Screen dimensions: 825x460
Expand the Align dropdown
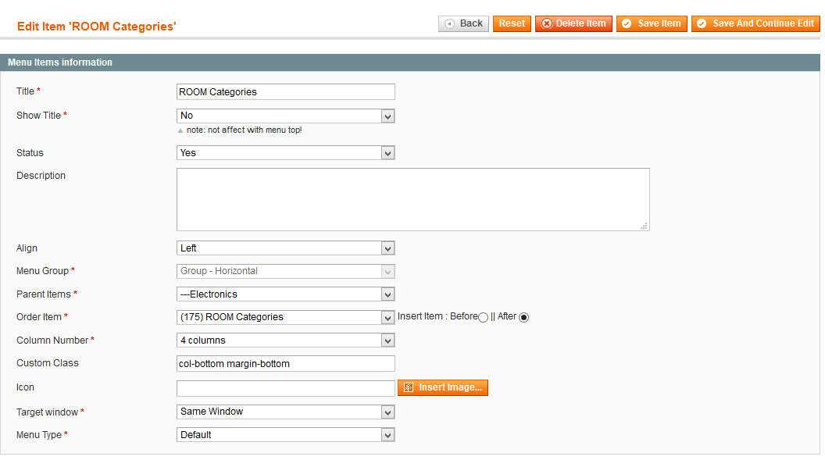(x=286, y=248)
